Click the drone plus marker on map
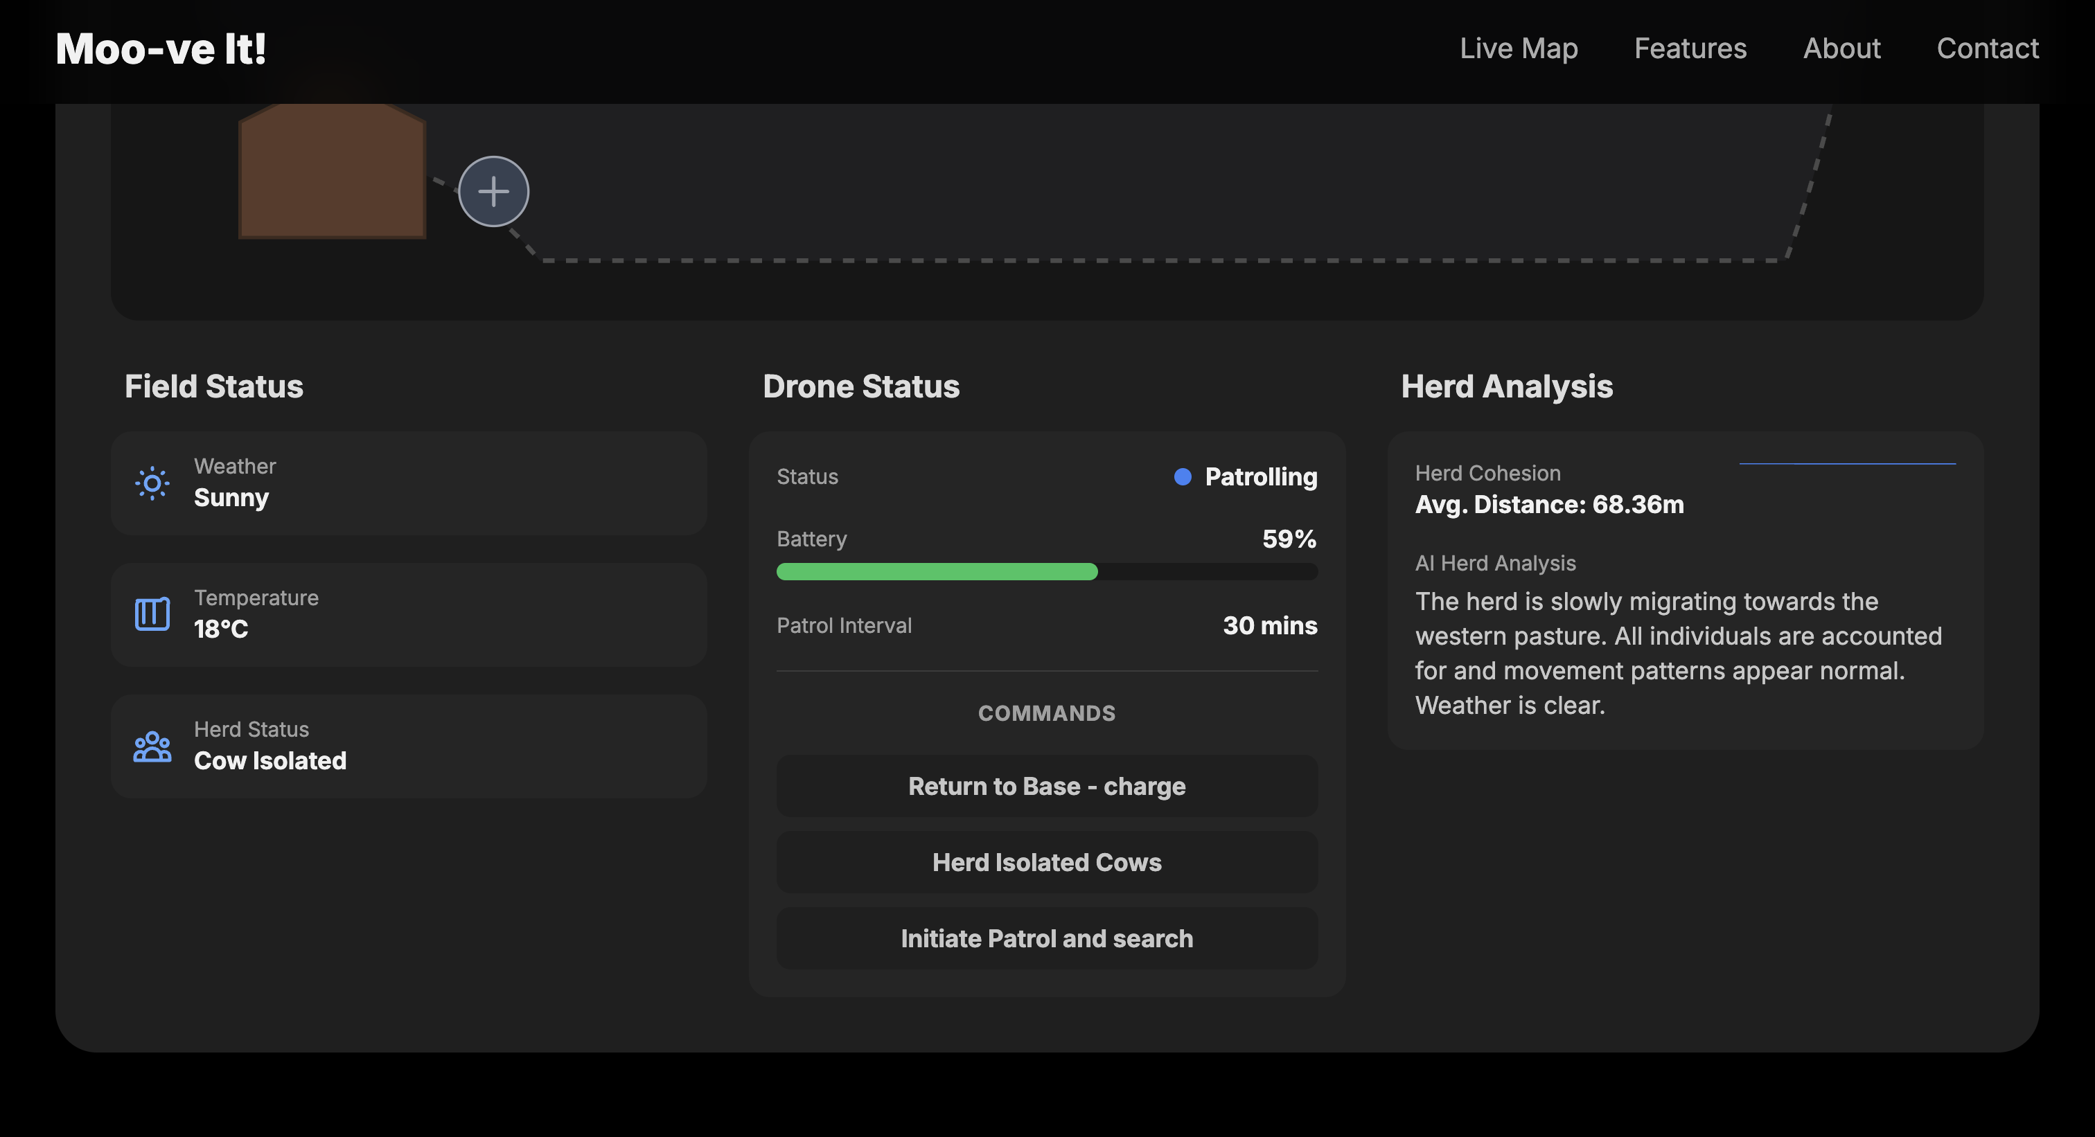The image size is (2095, 1137). pos(494,192)
